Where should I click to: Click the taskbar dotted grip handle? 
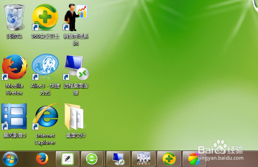point(25,159)
